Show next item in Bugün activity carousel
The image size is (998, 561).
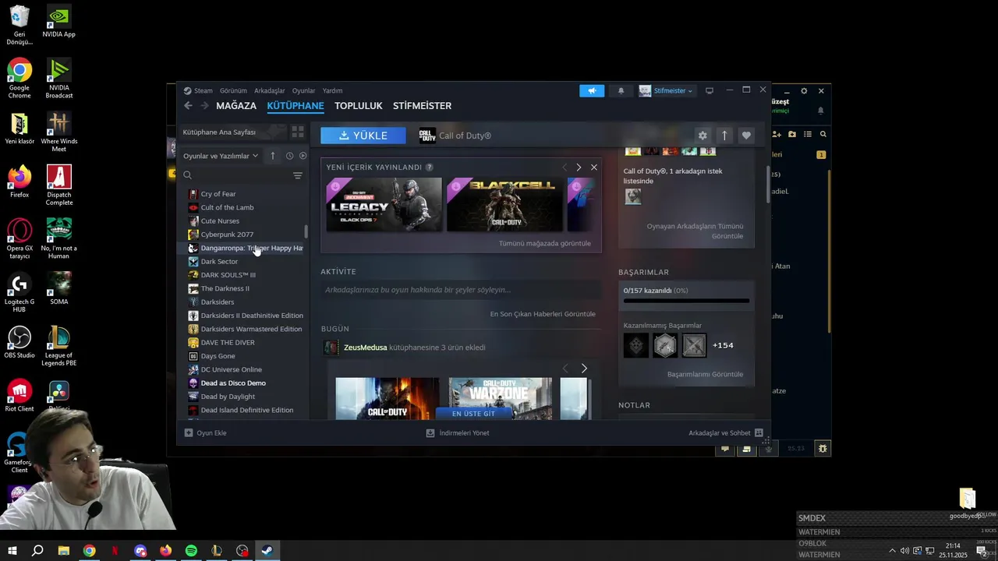[x=584, y=368]
